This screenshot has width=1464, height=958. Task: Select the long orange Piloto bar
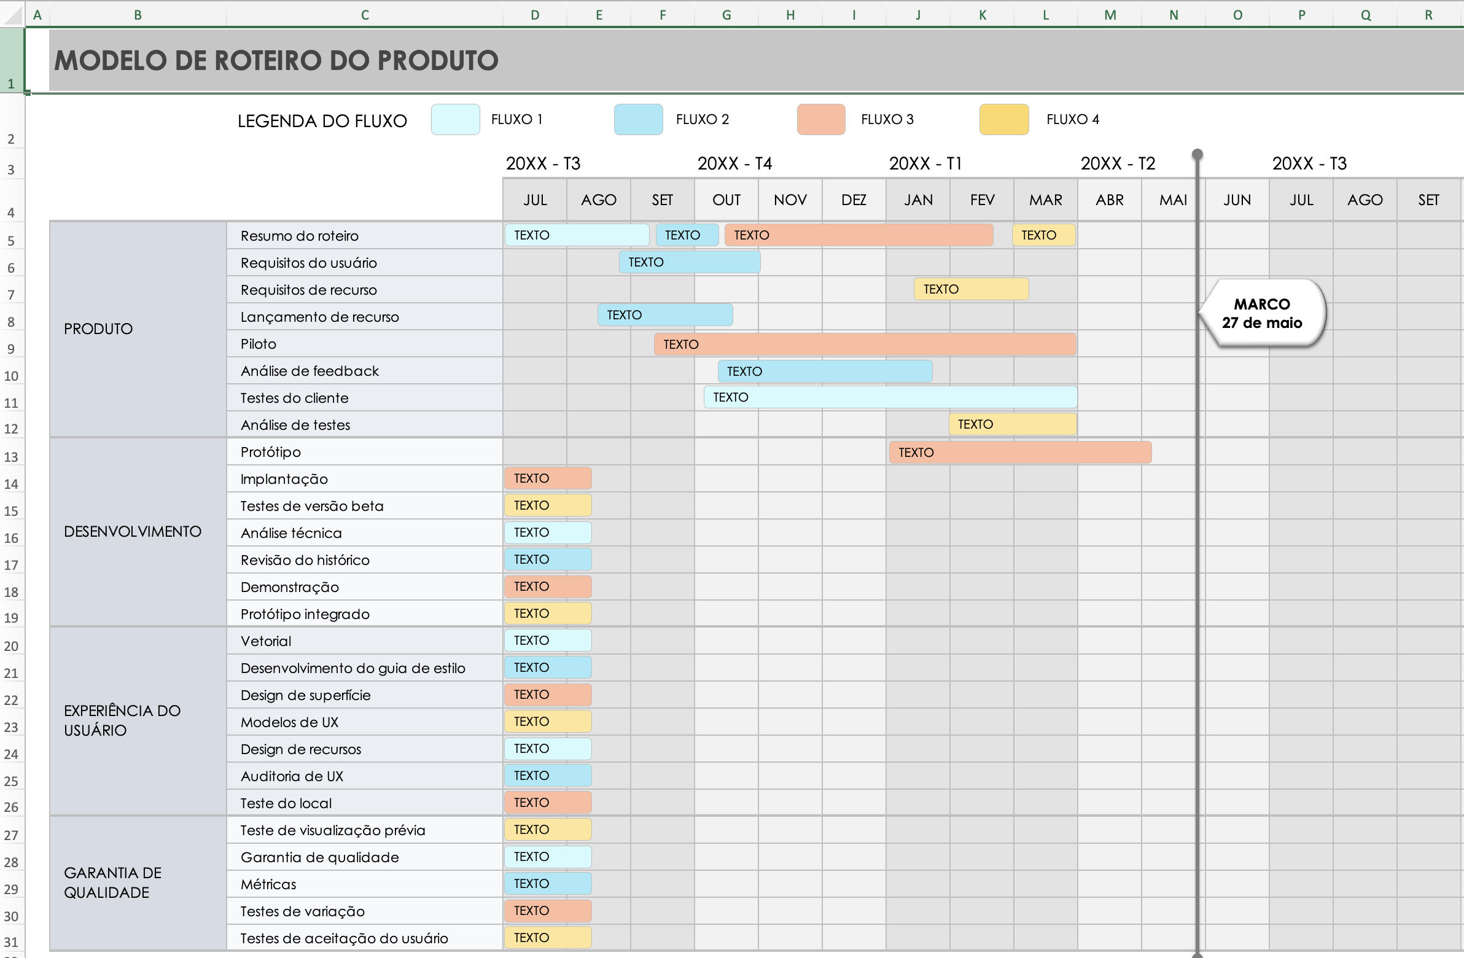point(865,345)
